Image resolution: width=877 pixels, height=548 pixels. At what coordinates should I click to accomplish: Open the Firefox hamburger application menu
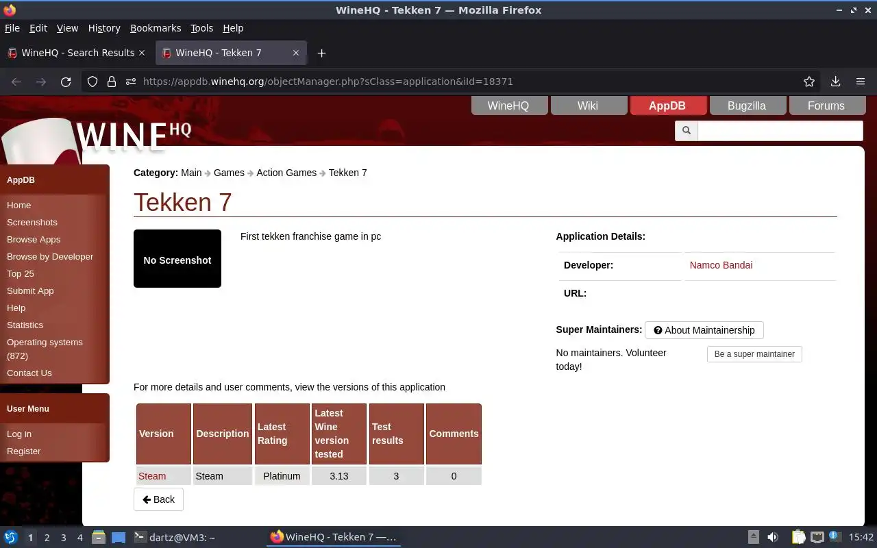861,82
